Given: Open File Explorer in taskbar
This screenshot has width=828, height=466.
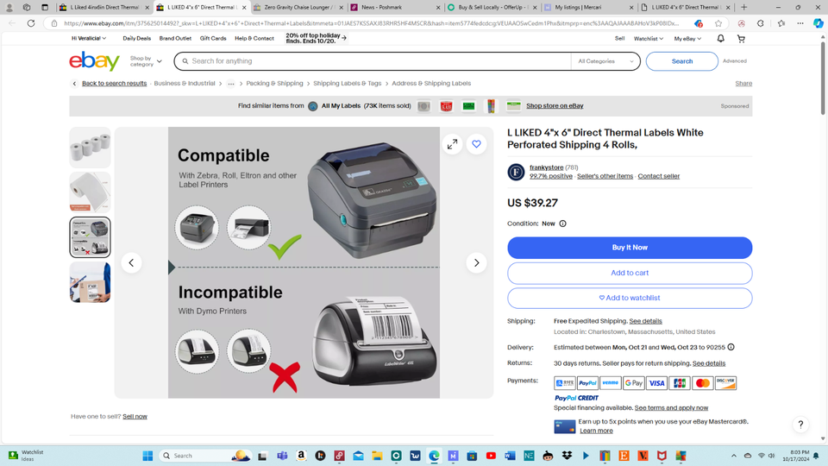Looking at the screenshot, I should (x=377, y=456).
